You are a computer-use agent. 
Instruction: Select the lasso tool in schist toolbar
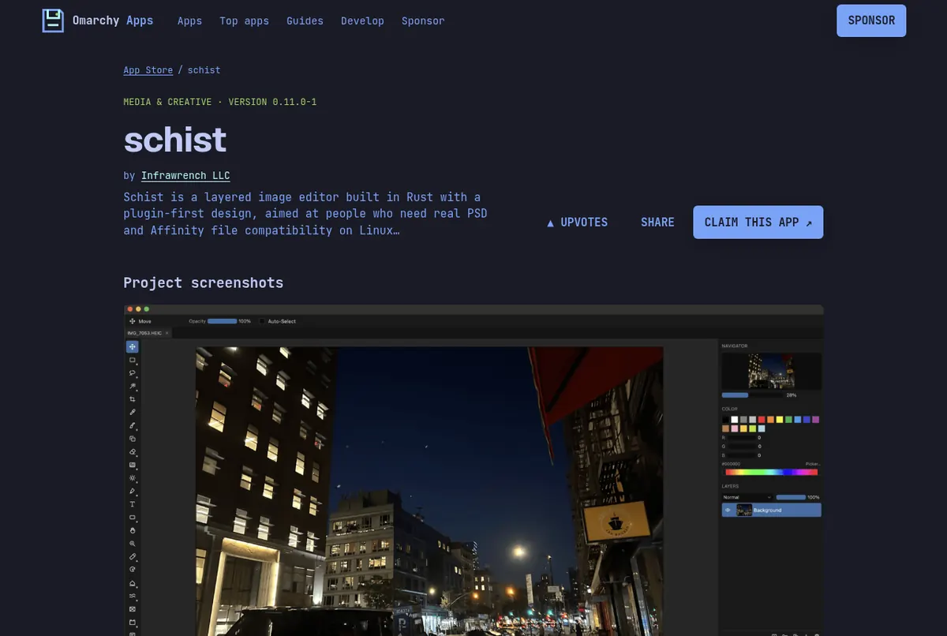tap(133, 373)
